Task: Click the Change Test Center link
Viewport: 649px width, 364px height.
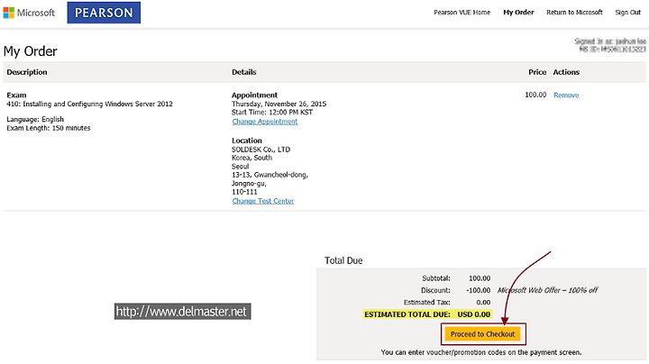Action: (x=263, y=201)
